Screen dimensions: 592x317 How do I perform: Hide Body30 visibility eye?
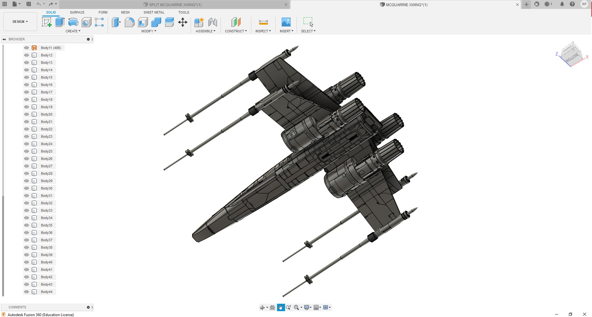tap(27, 188)
